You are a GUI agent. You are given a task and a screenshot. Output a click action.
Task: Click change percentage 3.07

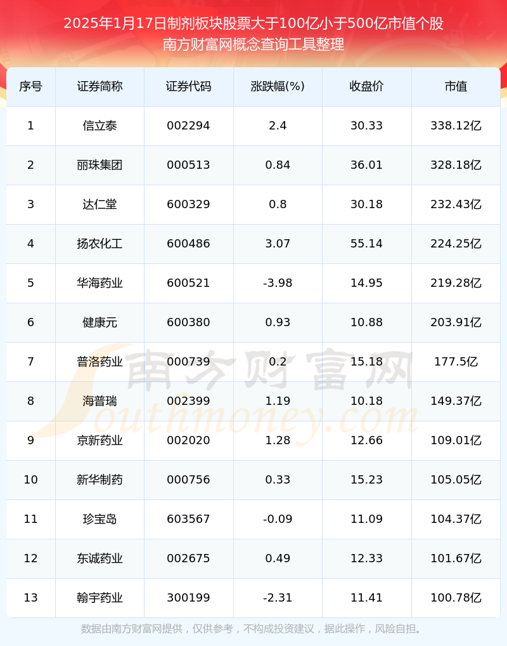(278, 244)
